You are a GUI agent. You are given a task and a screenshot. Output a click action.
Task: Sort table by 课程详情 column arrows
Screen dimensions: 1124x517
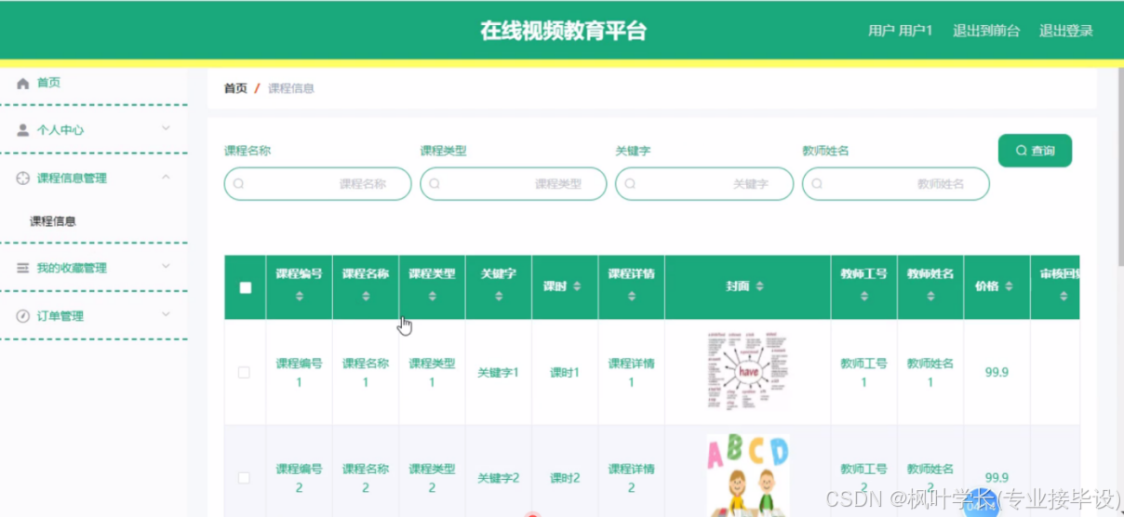coord(632,297)
